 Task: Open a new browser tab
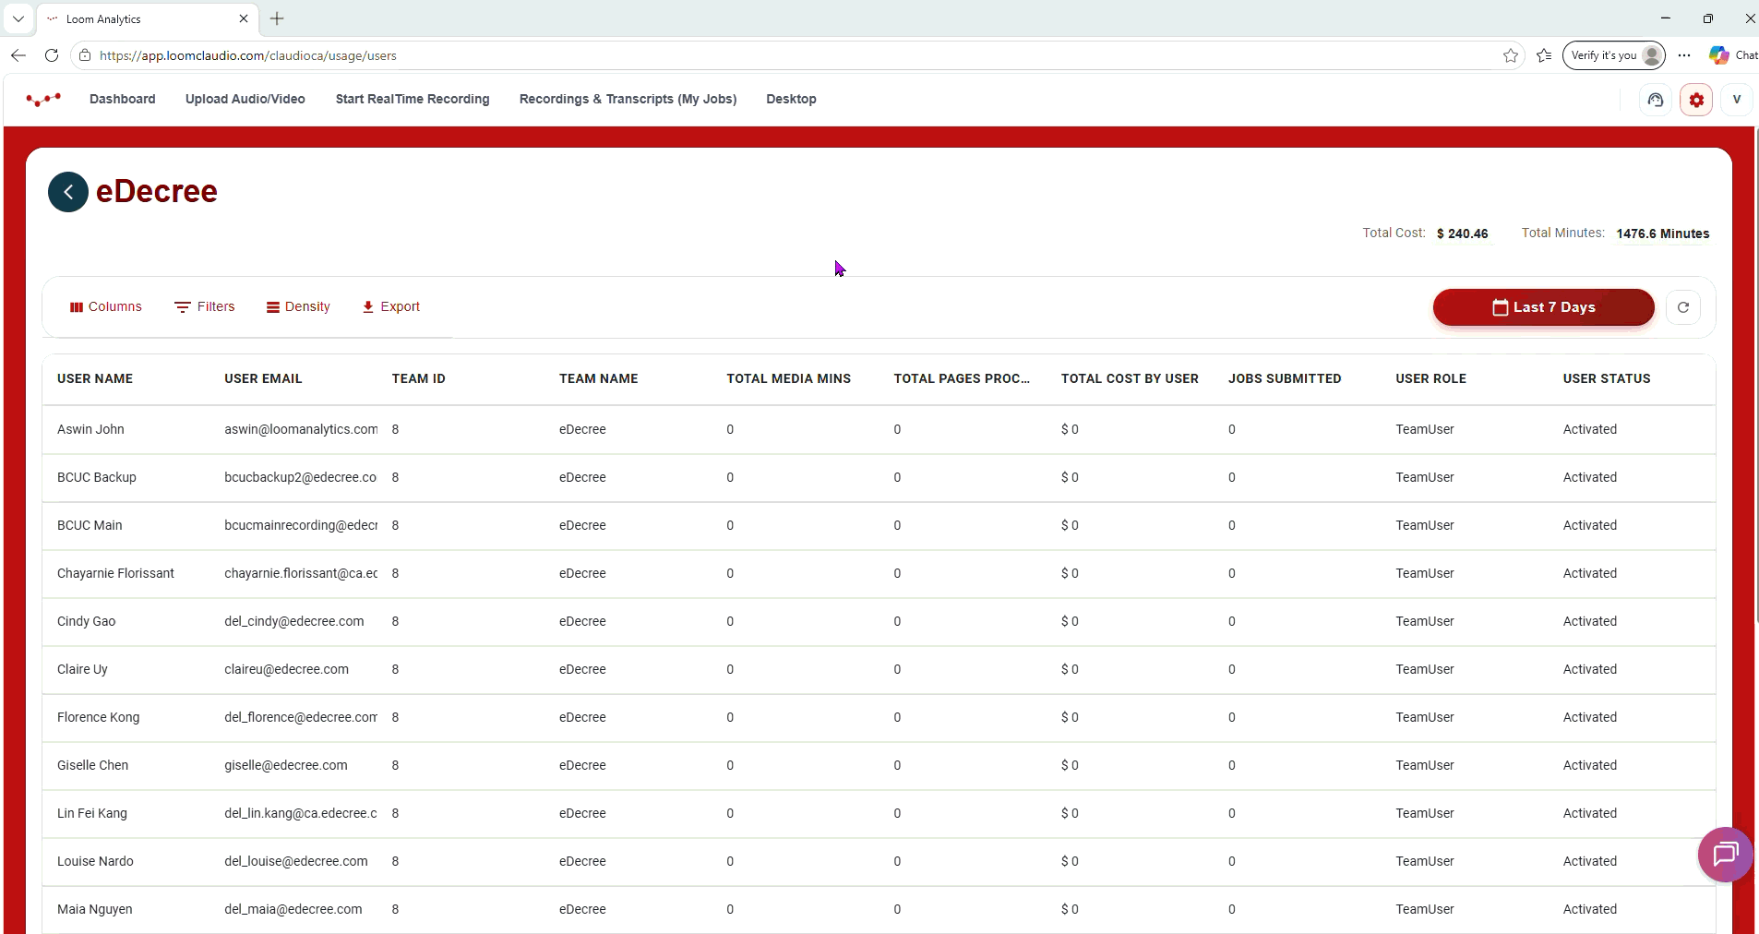click(277, 18)
